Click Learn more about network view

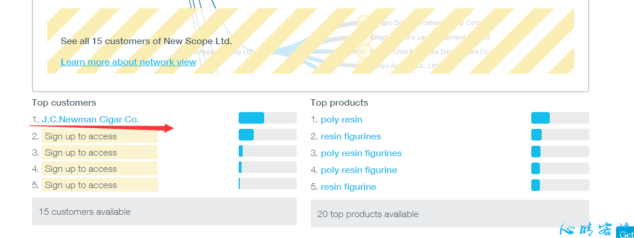pos(128,62)
